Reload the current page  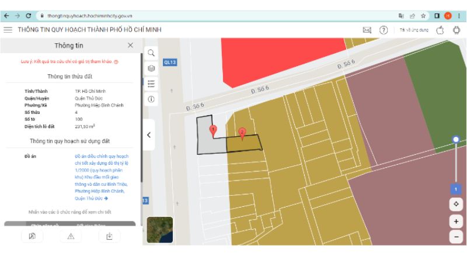(x=28, y=16)
